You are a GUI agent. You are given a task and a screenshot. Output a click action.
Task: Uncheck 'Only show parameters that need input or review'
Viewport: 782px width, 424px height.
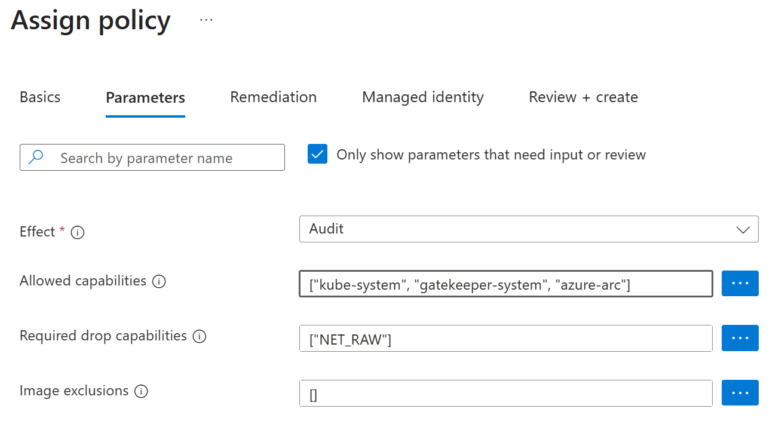pos(317,154)
